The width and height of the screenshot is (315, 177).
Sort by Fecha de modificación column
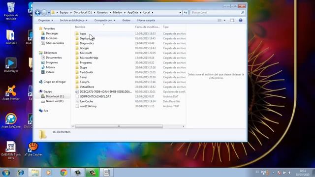pos(148,27)
